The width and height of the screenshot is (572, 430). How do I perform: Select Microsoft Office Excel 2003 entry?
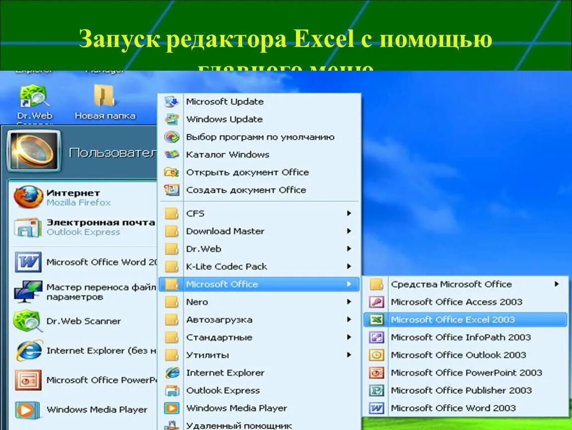point(465,320)
